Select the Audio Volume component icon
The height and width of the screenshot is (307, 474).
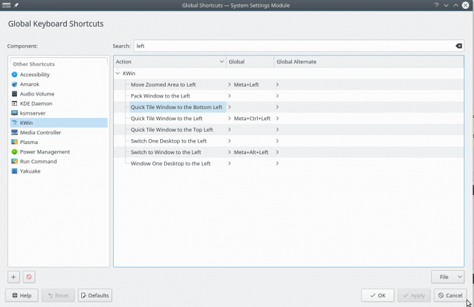point(14,93)
